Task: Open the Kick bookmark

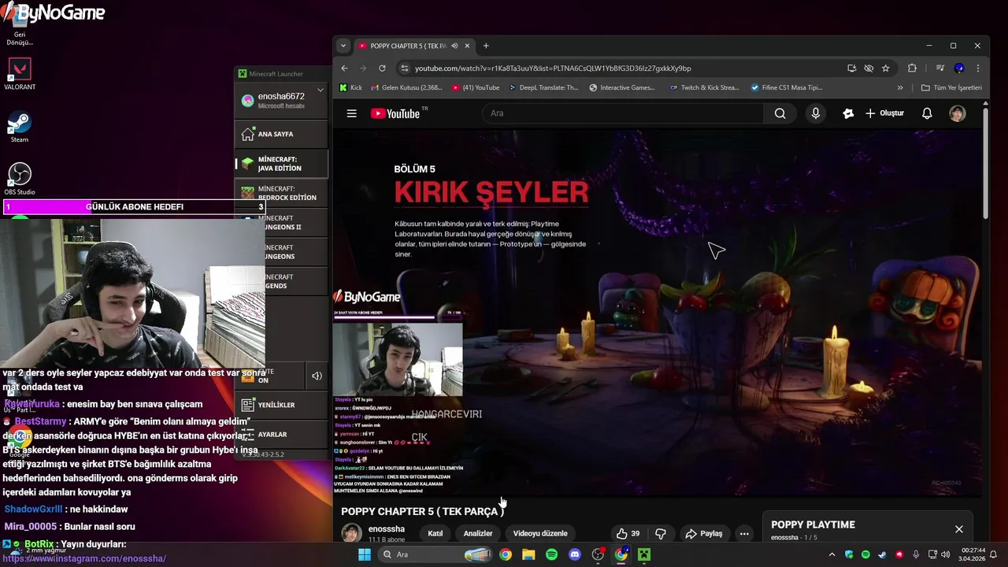Action: pos(351,87)
